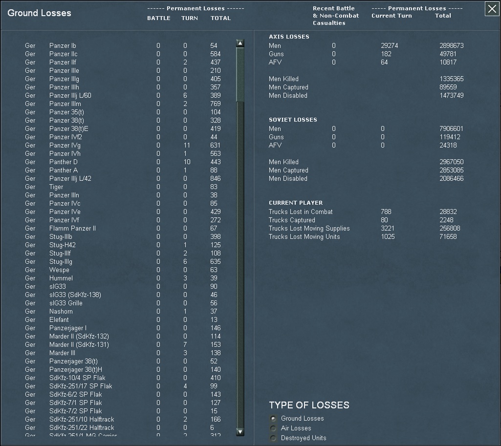Select the Nashorn entry
This screenshot has height=446, width=501.
[x=61, y=311]
